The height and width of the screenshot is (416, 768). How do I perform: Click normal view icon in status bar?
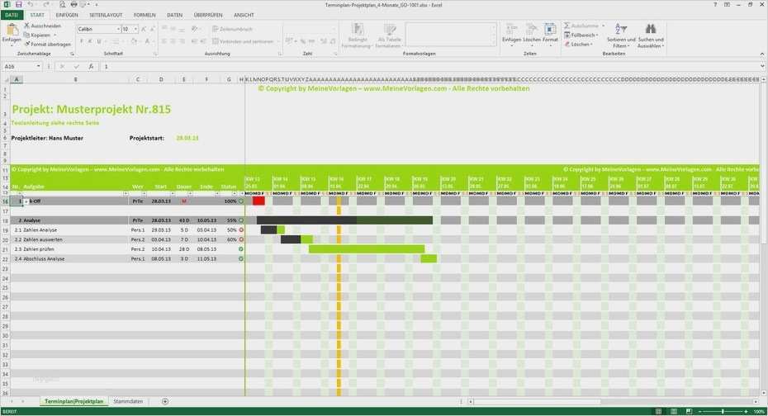[x=658, y=412]
